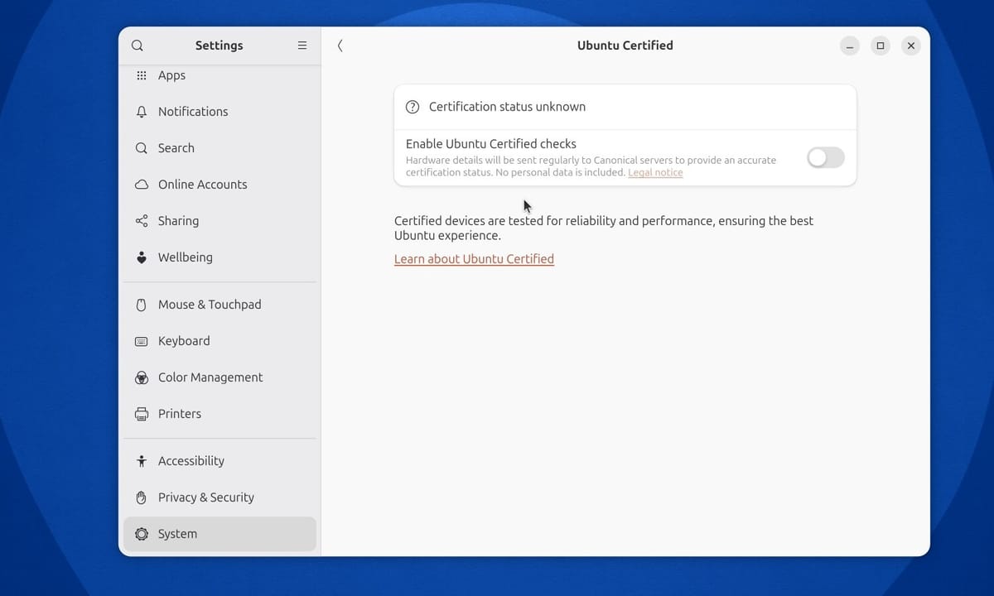
Task: Enable the Ubuntu Certified checks switch
Action: (826, 157)
